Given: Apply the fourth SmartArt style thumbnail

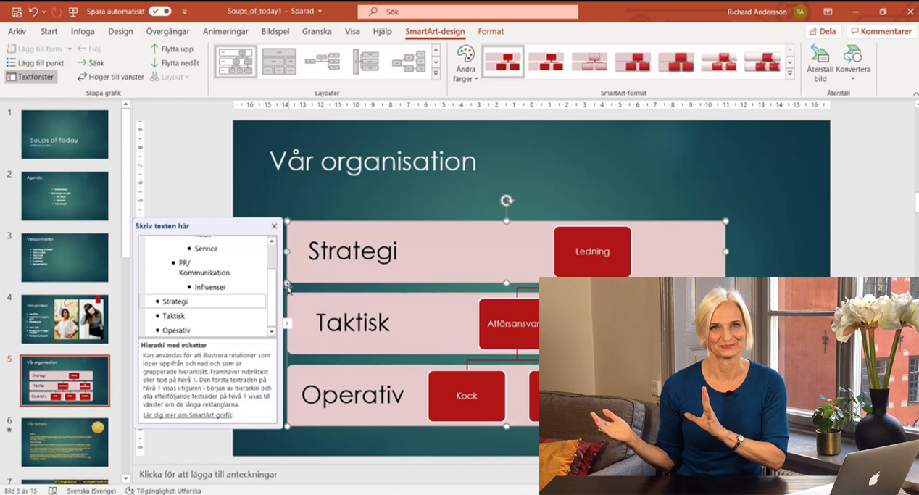Looking at the screenshot, I should pyautogui.click(x=632, y=62).
